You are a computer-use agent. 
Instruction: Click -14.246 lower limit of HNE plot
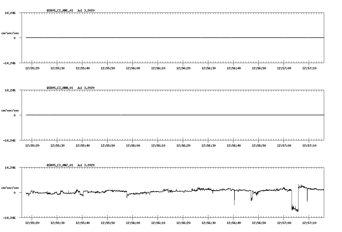tap(9, 63)
